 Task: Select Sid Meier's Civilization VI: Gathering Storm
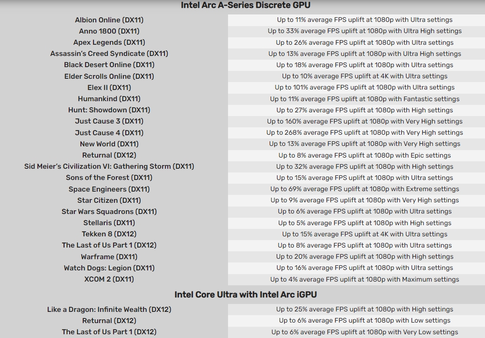109,166
